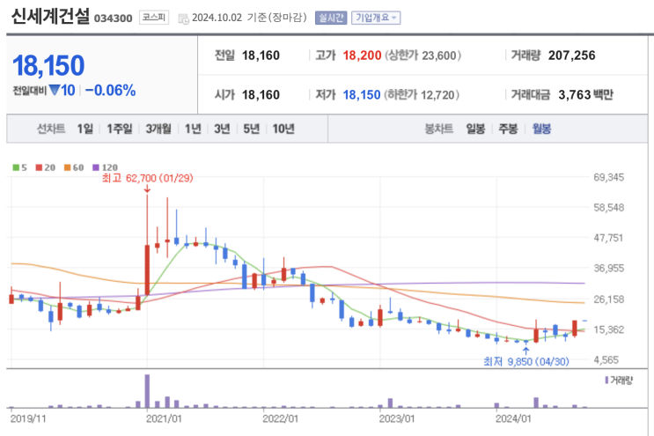This screenshot has height=436, width=654.
Task: Click the 2019/11 axis label
Action: point(28,419)
